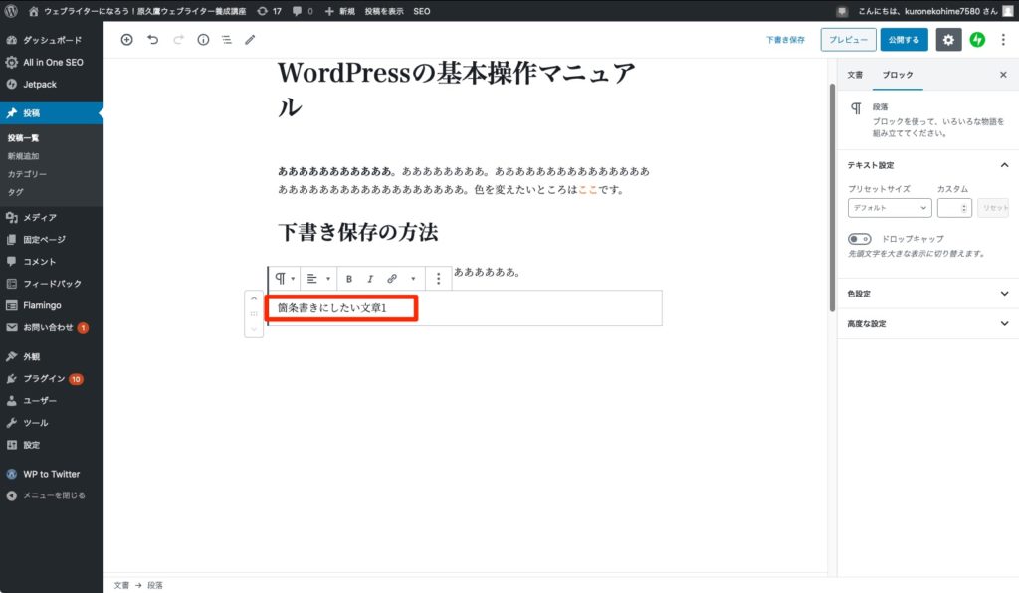Insert a link from block toolbar
This screenshot has height=593, width=1019.
[x=392, y=279]
